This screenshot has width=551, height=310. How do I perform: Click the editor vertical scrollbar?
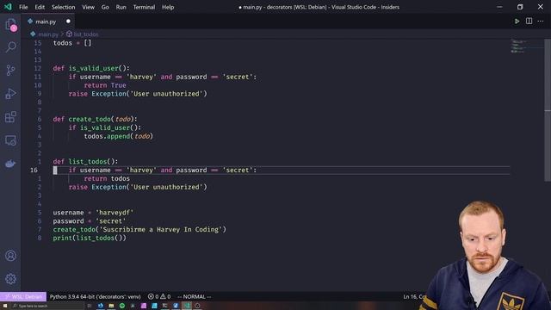548,111
